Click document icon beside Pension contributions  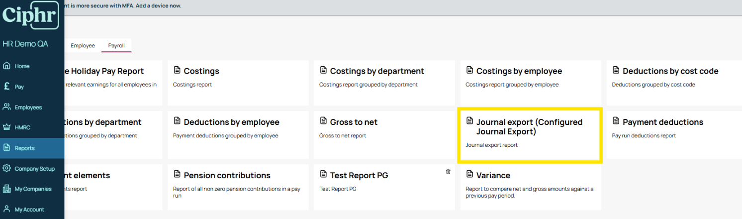click(177, 174)
